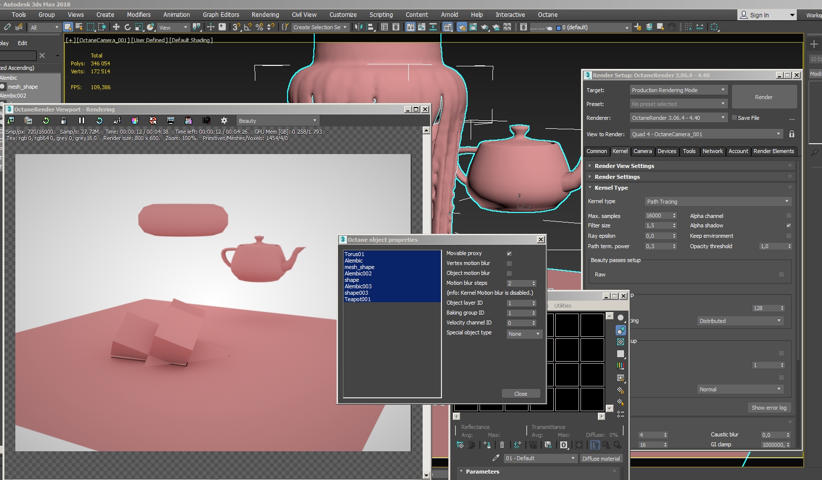Click the auto focus picker icon

click(117, 120)
